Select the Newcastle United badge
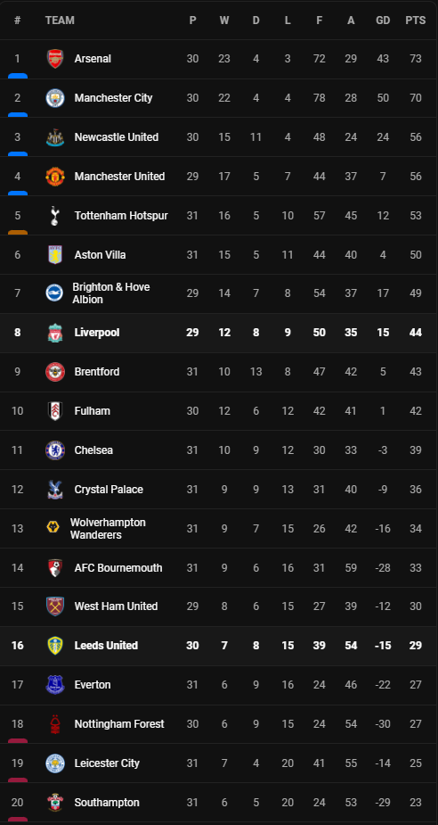The width and height of the screenshot is (438, 825). 54,137
